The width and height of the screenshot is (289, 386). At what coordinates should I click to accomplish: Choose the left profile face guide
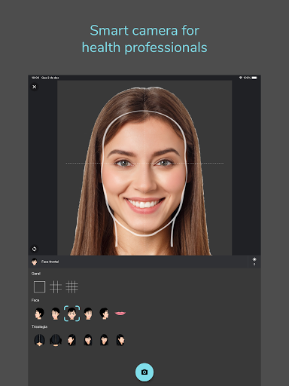coord(39,314)
